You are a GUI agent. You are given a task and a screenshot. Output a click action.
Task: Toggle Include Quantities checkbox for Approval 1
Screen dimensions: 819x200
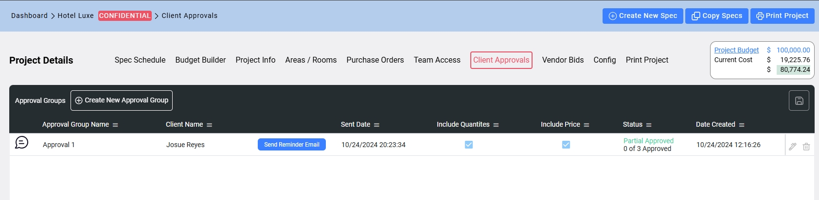coord(469,145)
